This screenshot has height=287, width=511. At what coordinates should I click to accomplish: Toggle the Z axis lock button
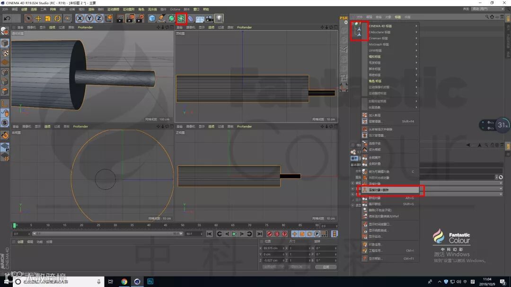[98, 18]
